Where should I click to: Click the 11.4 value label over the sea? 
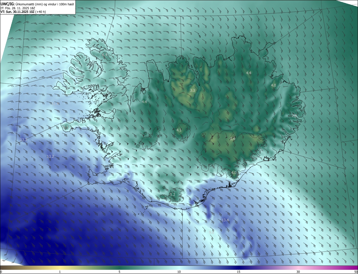coord(56,104)
